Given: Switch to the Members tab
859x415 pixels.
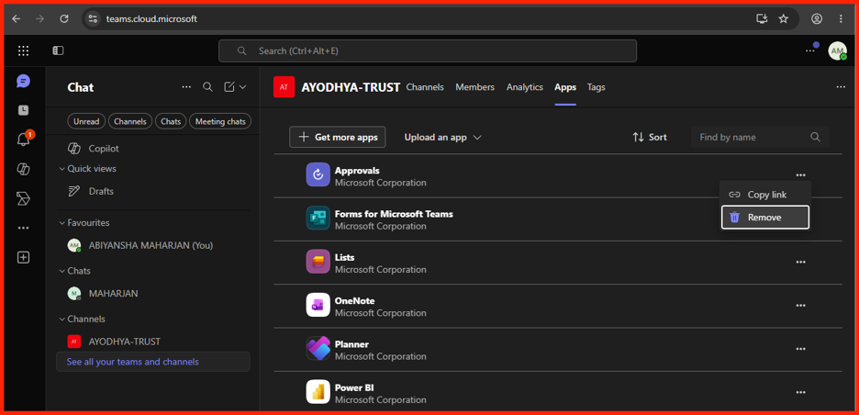Looking at the screenshot, I should pos(475,87).
